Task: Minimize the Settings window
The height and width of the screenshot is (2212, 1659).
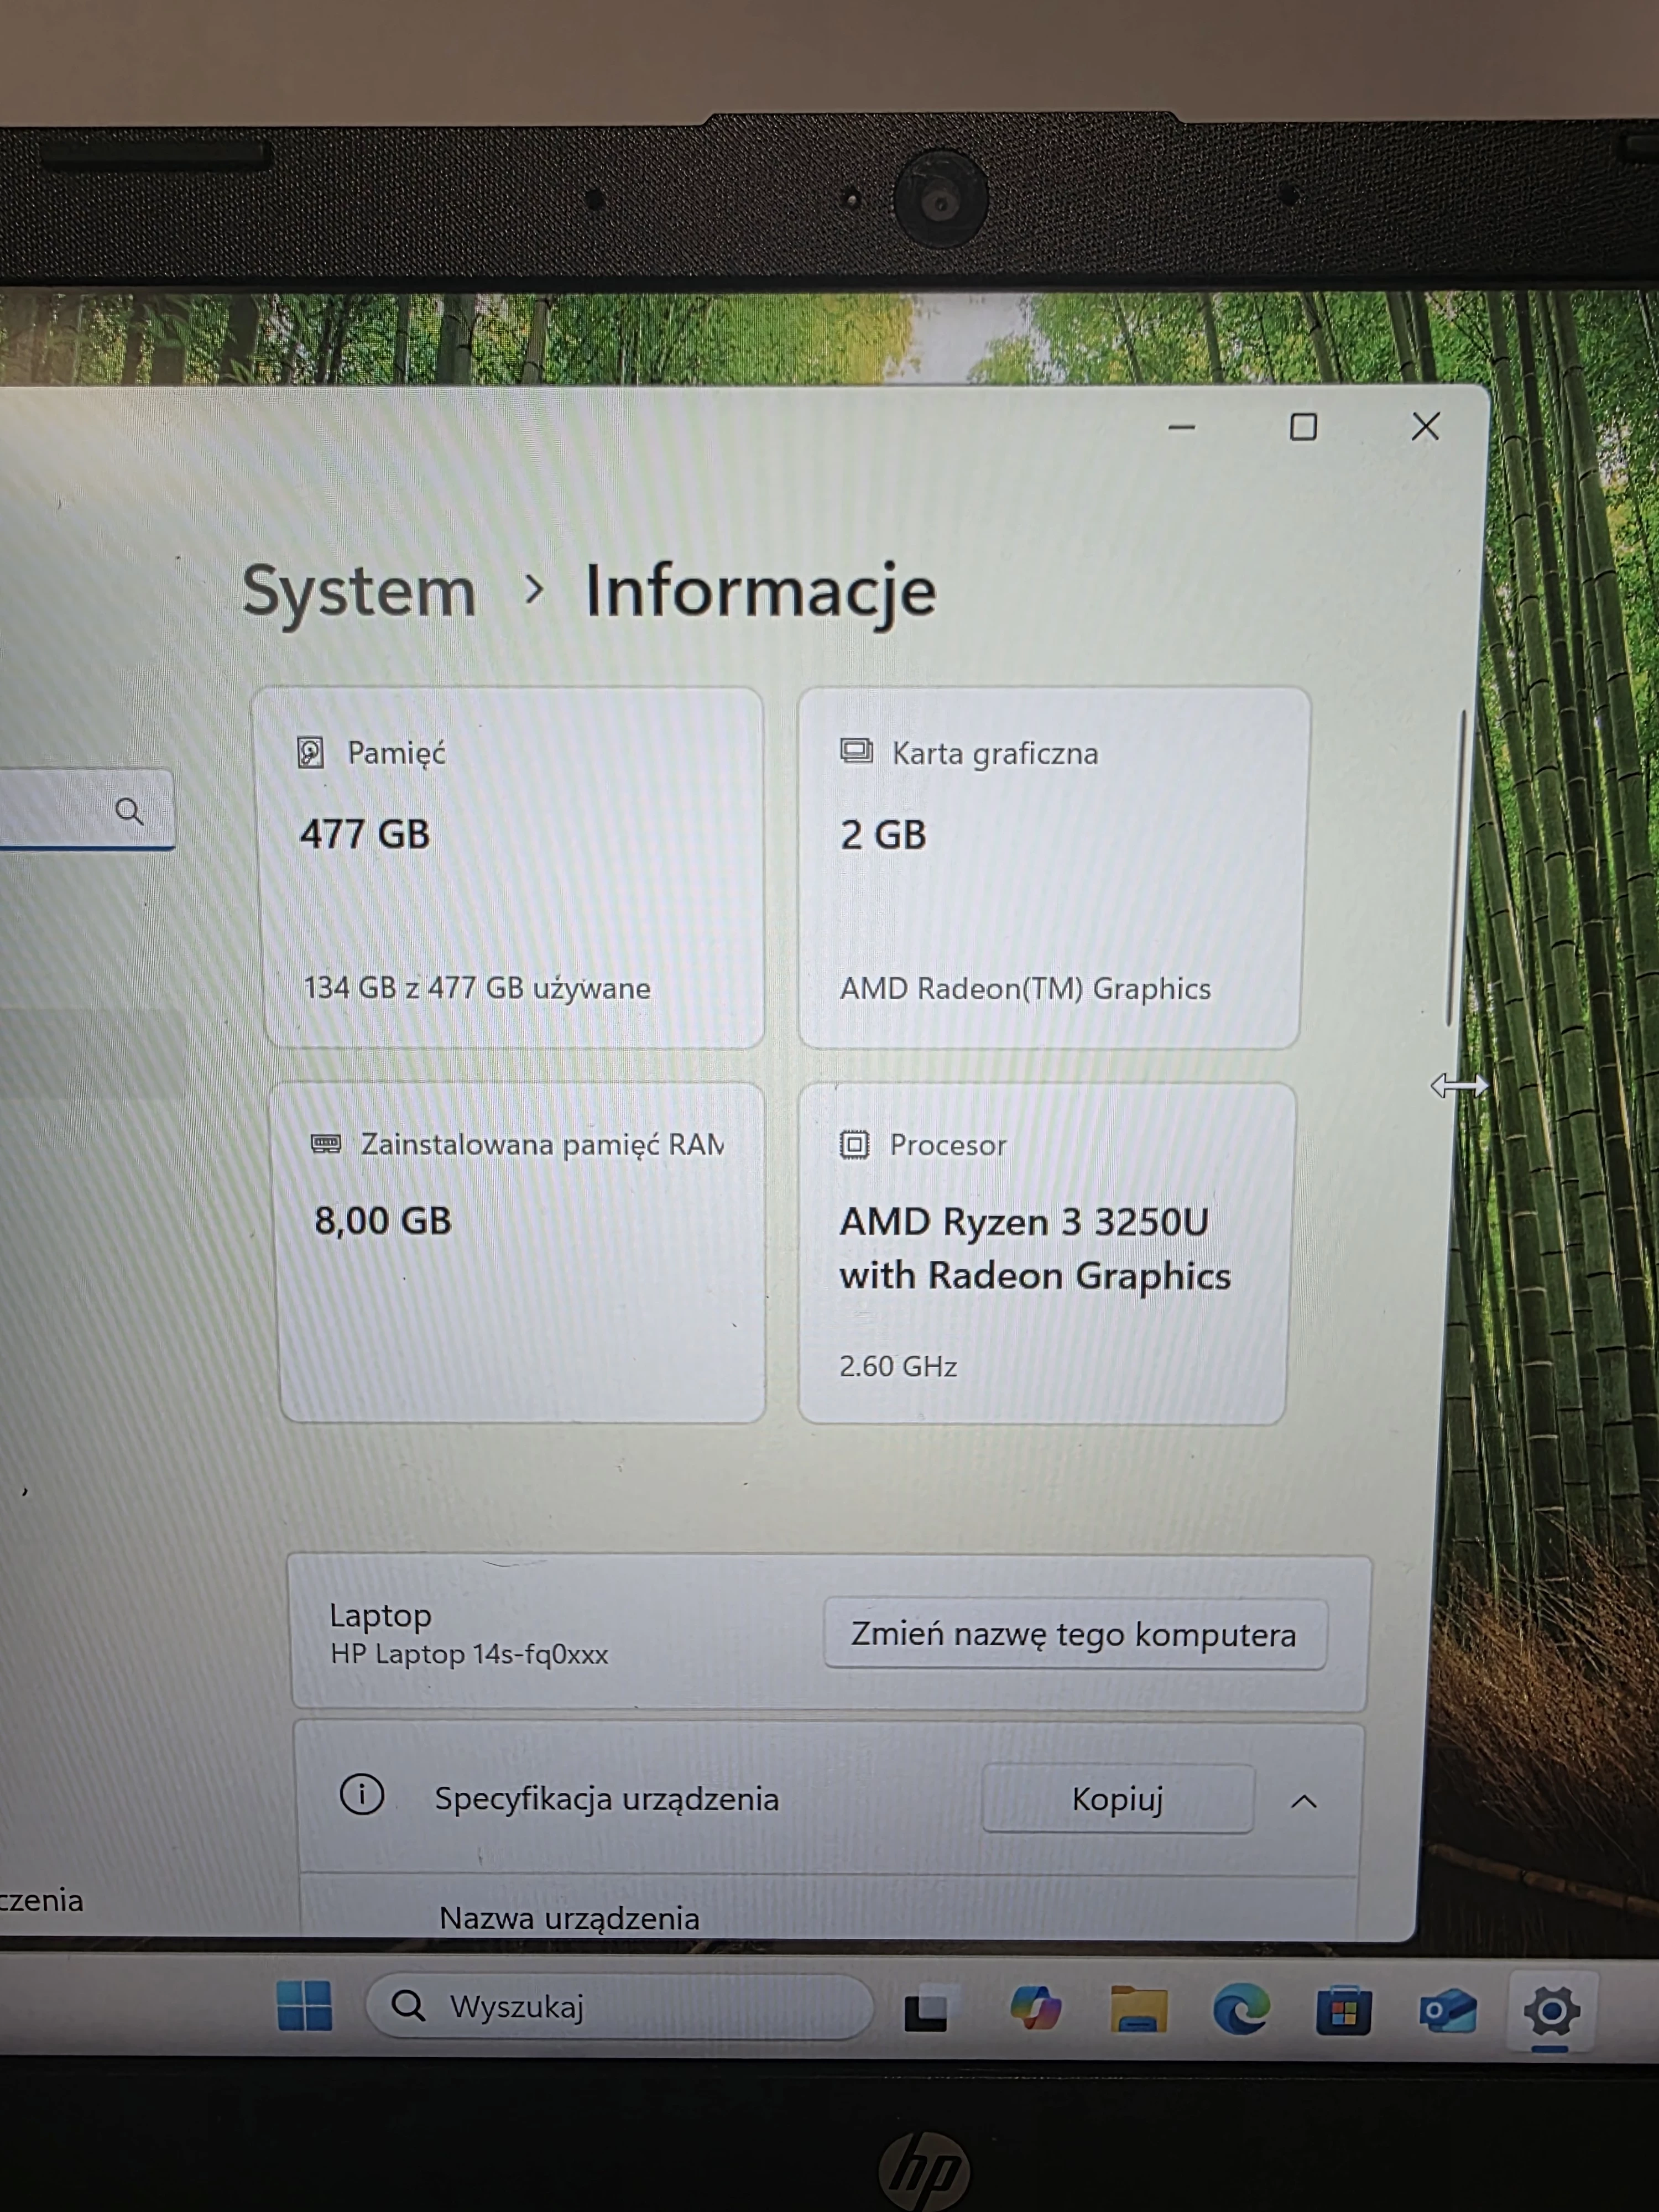Action: (x=1182, y=427)
